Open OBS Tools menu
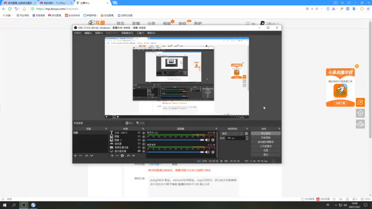This screenshot has width=372, height=209. pyautogui.click(x=140, y=33)
